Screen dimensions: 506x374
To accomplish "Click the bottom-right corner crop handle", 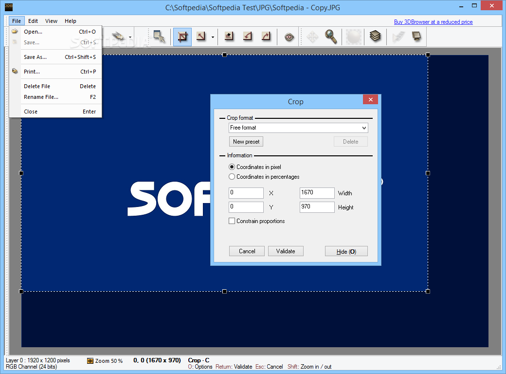I will pyautogui.click(x=428, y=291).
